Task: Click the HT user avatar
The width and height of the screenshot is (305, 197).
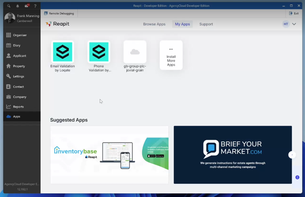Action: point(286,24)
